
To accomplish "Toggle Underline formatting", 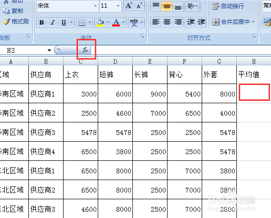I will 64,23.
